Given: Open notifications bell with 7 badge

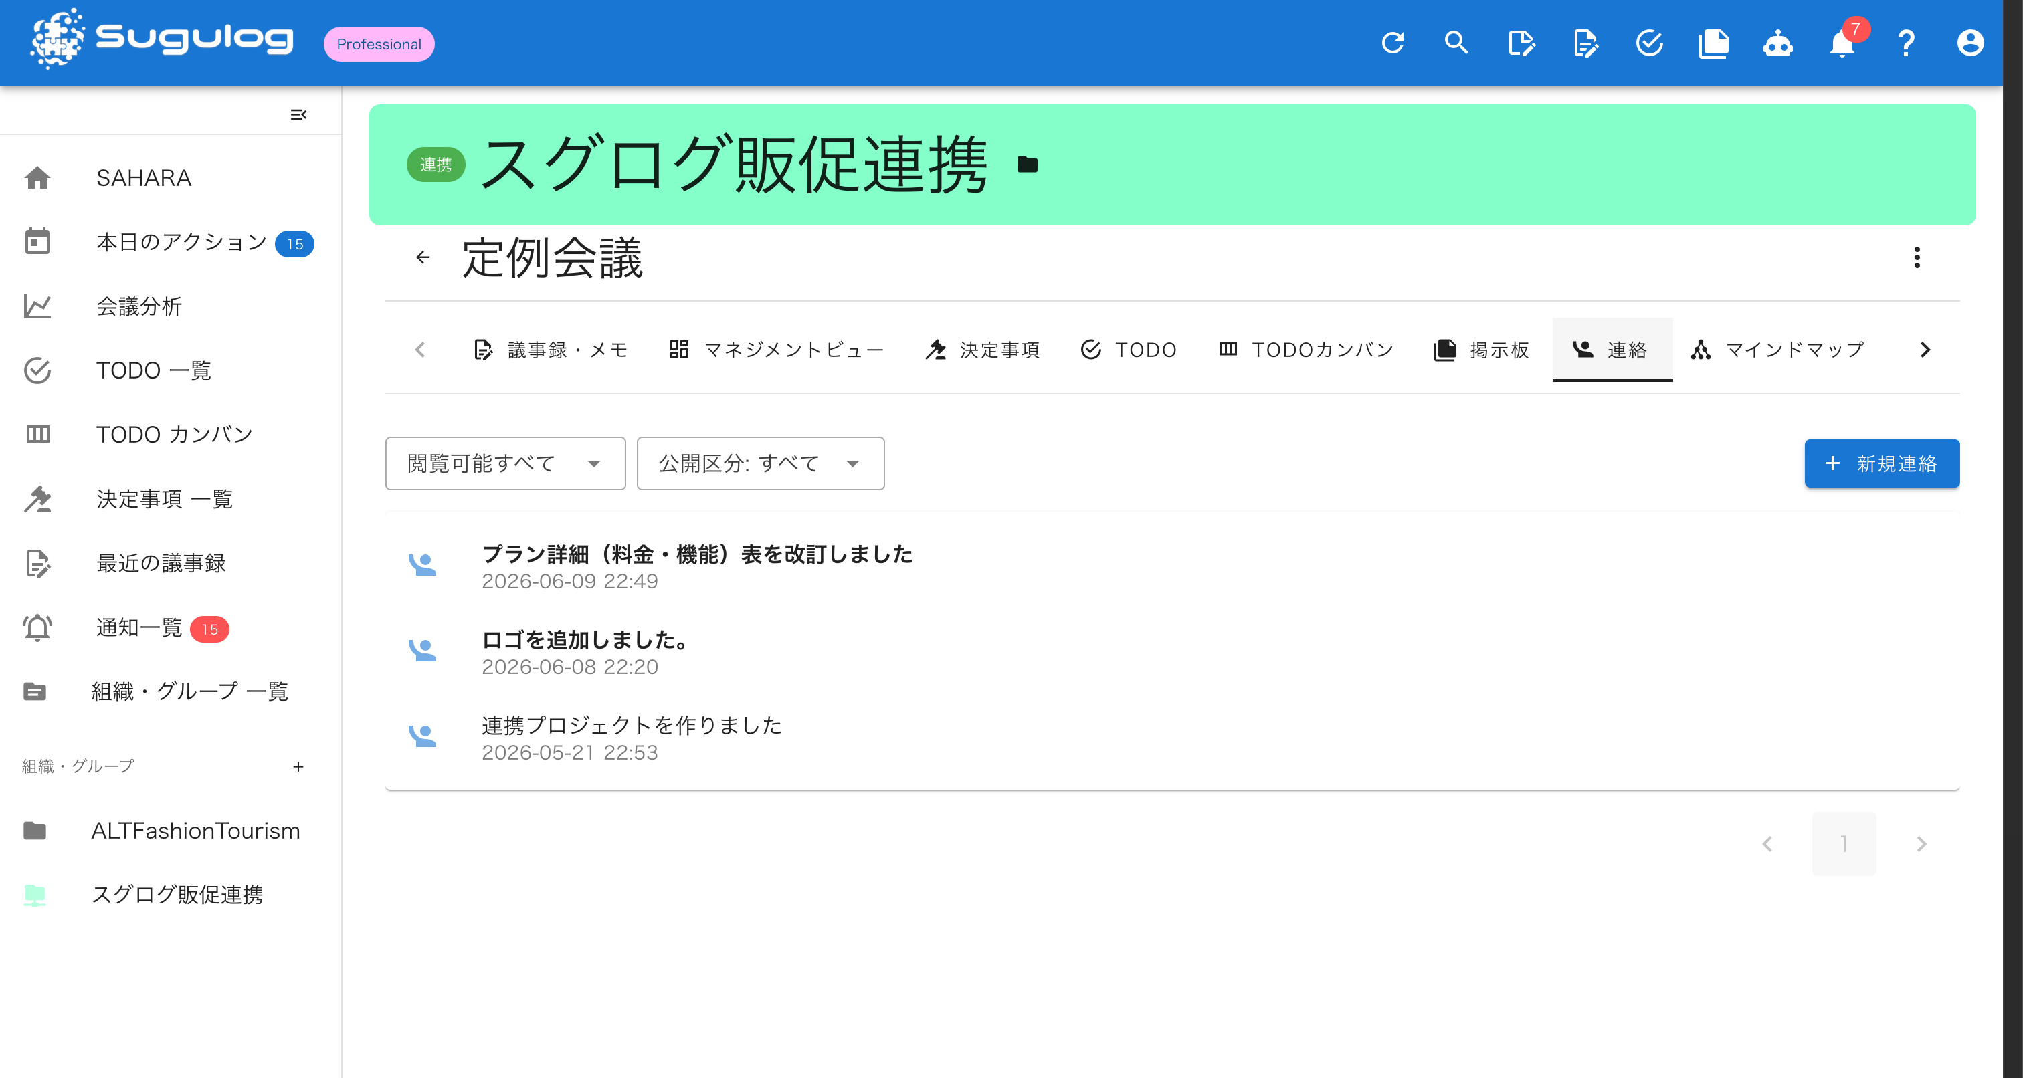Looking at the screenshot, I should click(x=1843, y=42).
